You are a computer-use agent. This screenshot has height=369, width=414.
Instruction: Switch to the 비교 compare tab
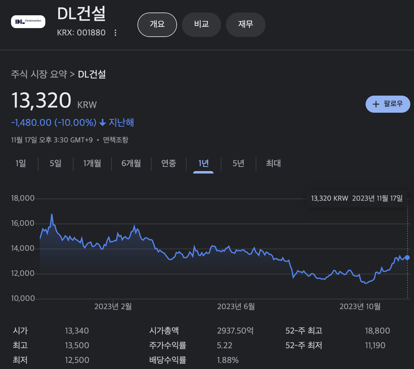(201, 25)
